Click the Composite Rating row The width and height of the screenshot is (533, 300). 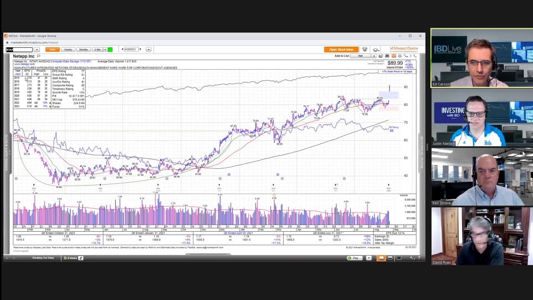[x=68, y=85]
